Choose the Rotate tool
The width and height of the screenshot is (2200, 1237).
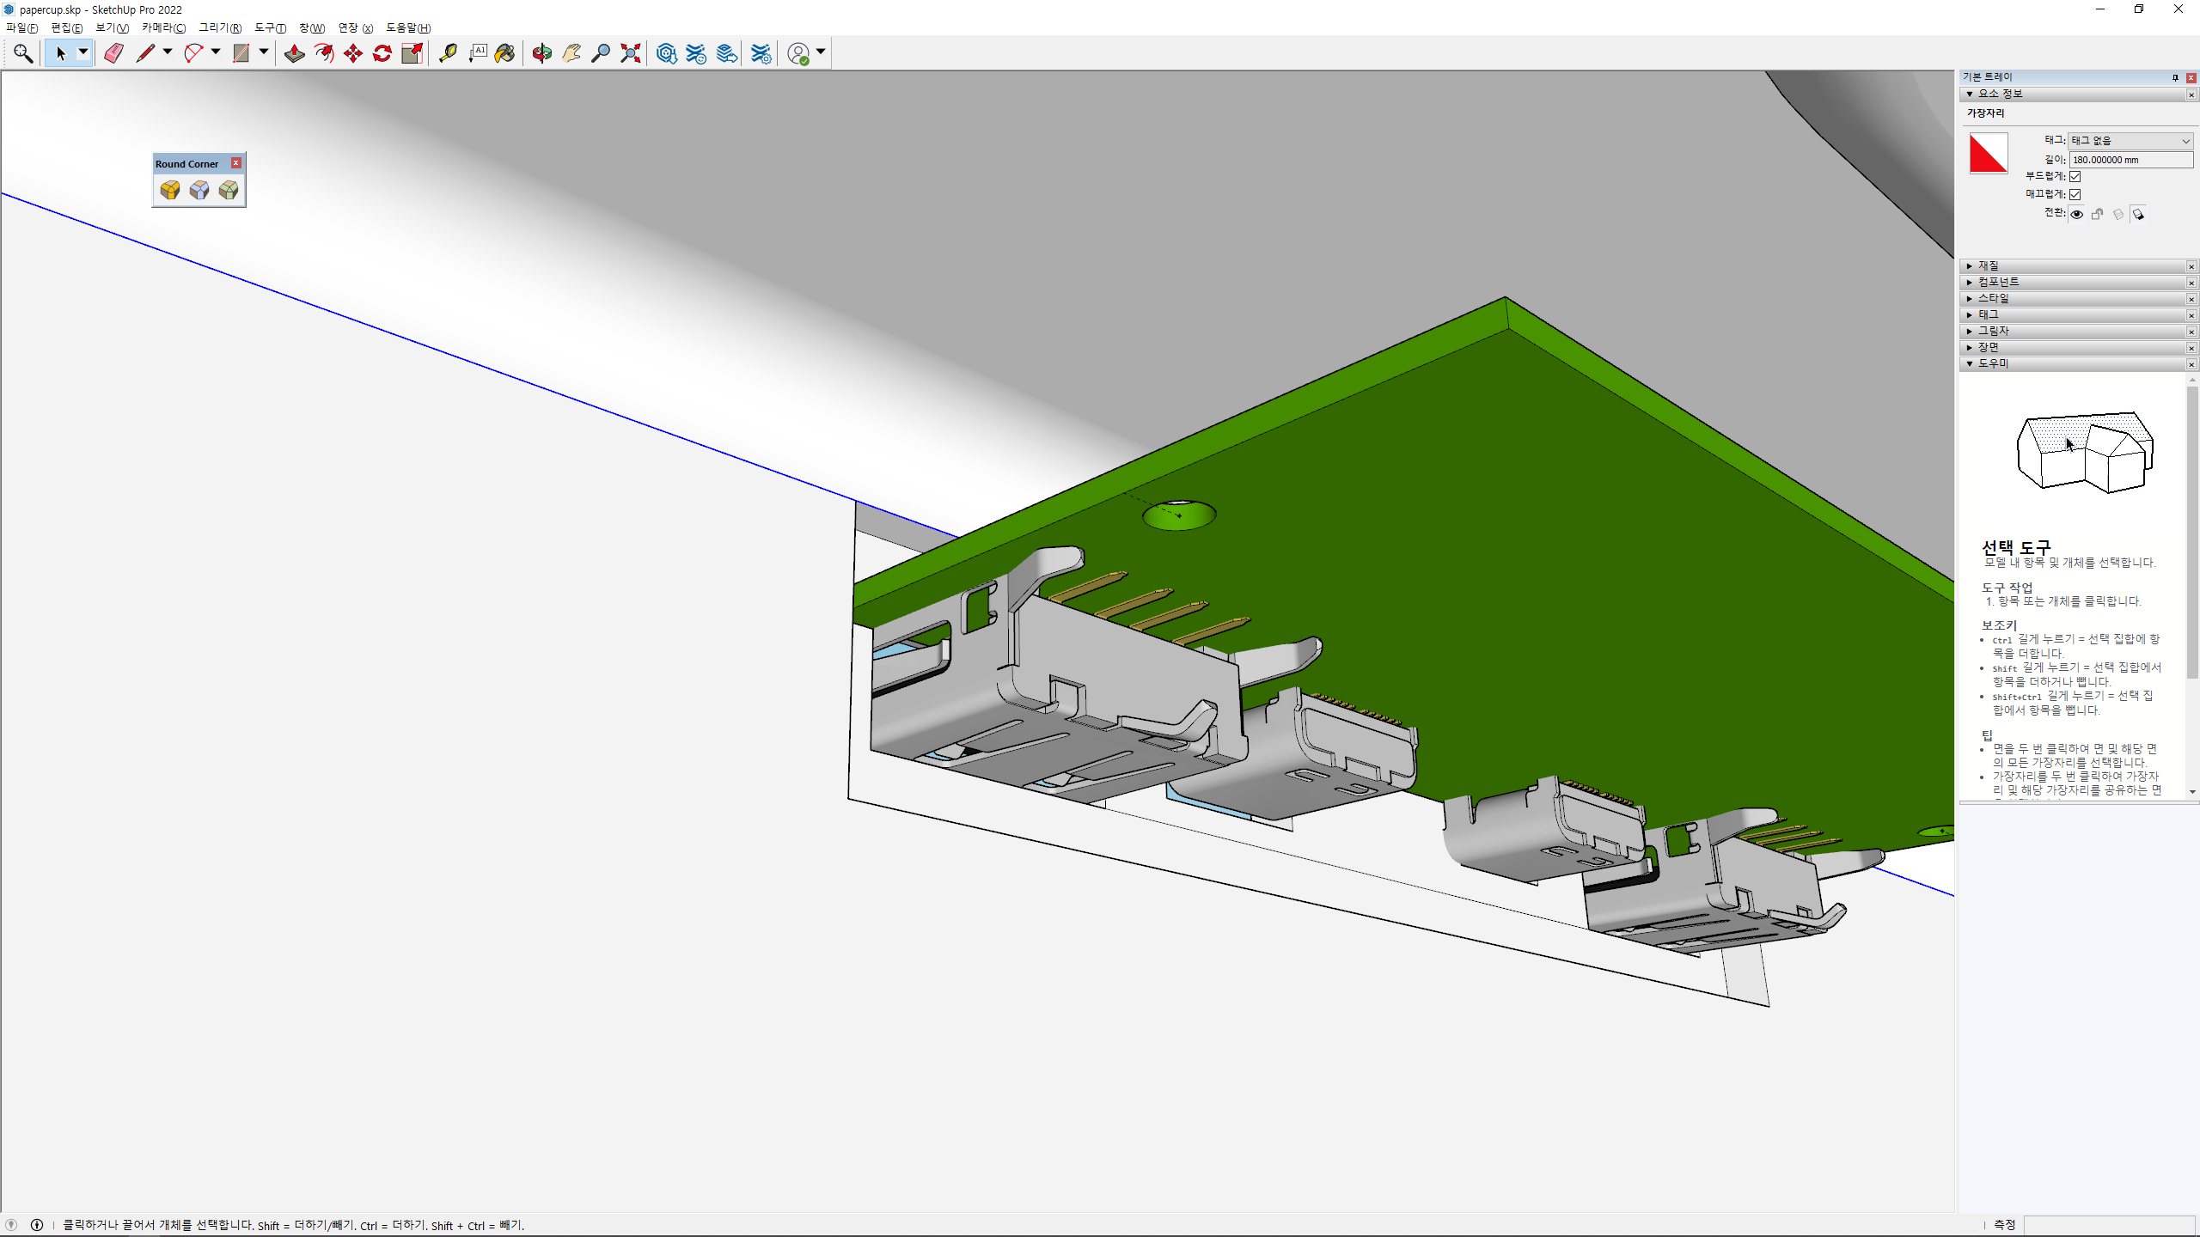click(x=382, y=53)
